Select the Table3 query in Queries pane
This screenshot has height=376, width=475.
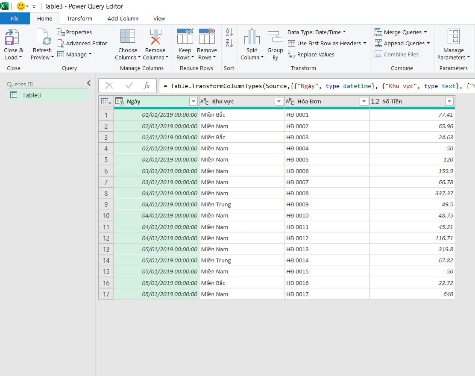[31, 95]
